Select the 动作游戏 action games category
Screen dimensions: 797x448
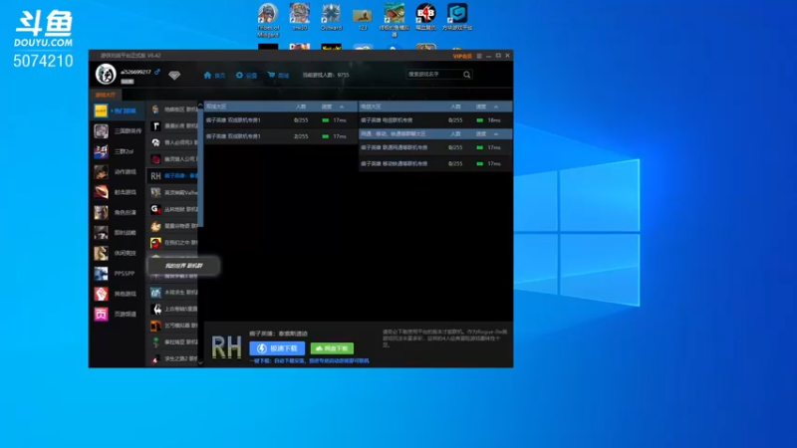(x=117, y=171)
